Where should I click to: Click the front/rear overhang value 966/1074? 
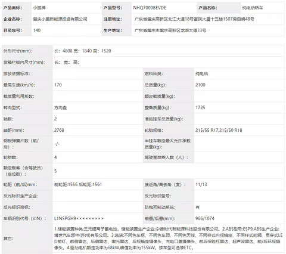(205, 218)
